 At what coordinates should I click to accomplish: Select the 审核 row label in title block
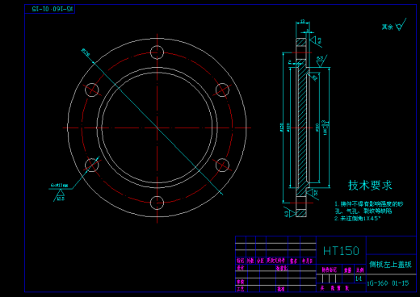tap(241, 282)
